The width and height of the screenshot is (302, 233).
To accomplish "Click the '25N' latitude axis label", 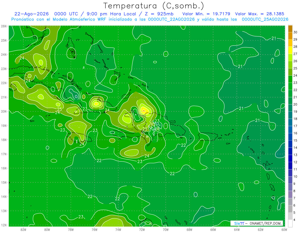I will pos(4,40).
